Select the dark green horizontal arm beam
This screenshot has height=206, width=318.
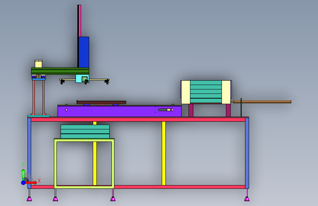60,71
